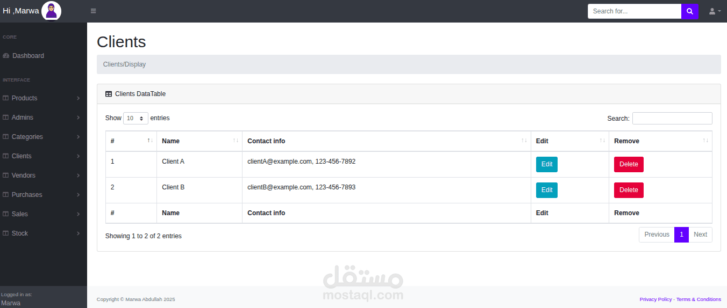Select the Client A name cell
This screenshot has height=308, width=727.
pyautogui.click(x=199, y=164)
